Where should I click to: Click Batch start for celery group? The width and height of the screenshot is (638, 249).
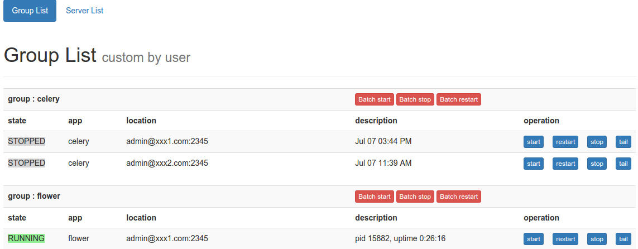pyautogui.click(x=374, y=99)
